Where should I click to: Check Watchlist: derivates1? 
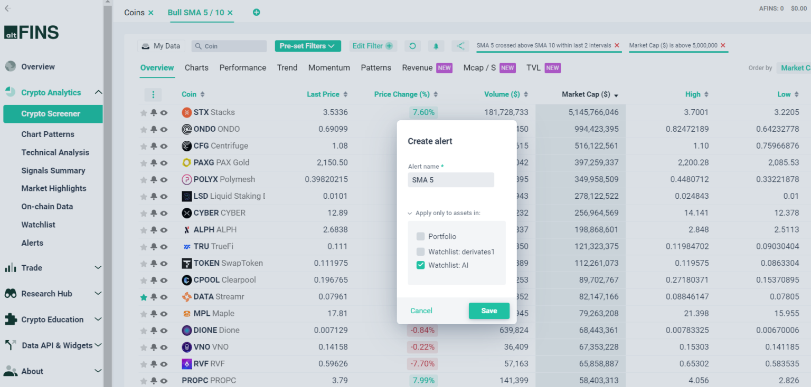pos(420,251)
